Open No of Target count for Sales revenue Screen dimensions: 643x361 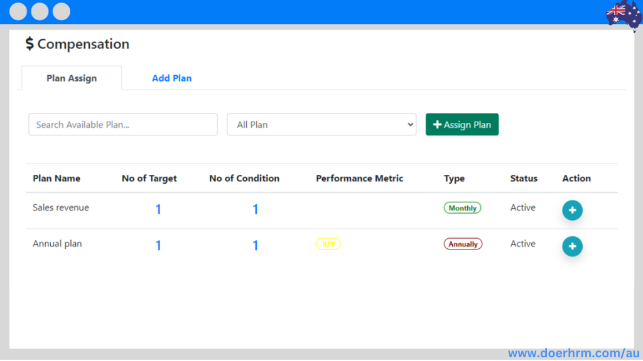(x=158, y=209)
